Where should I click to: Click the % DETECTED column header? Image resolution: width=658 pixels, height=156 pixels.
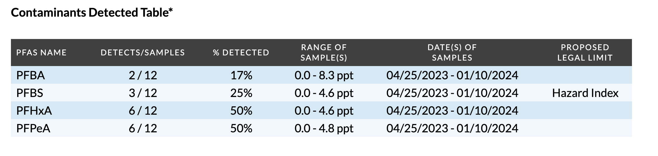241,53
